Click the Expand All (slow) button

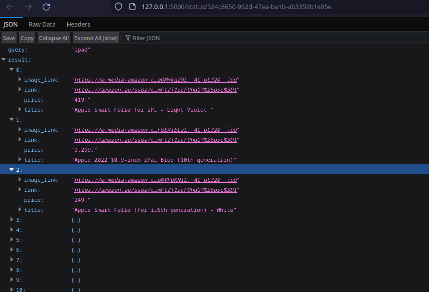coord(96,38)
